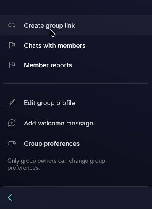Click the toggle-shaped icon beside Group preferences
Viewport: 152px width, 209px height.
[12, 143]
